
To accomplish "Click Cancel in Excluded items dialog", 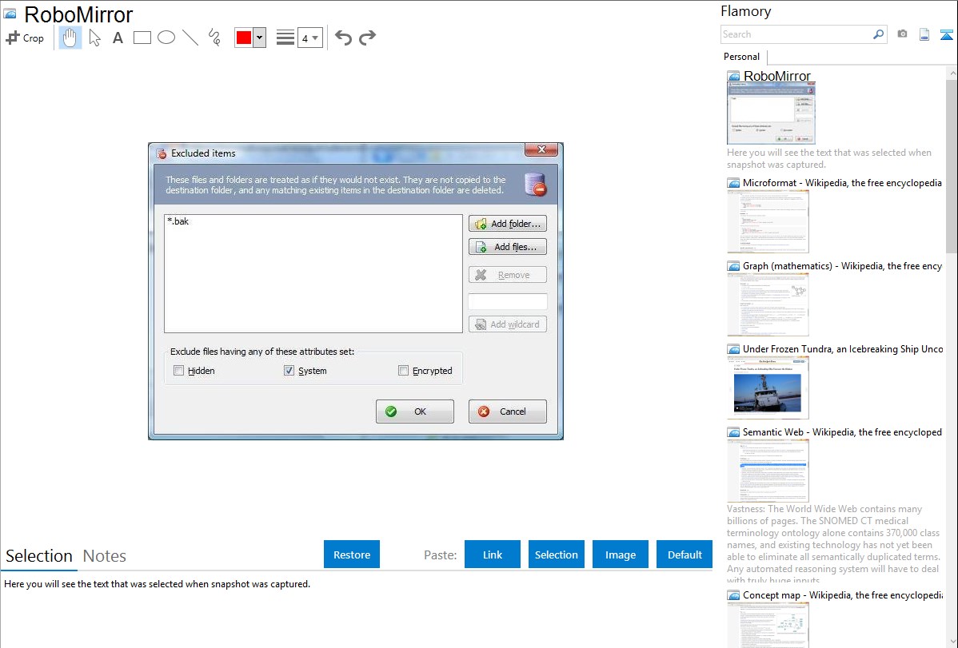I will click(x=508, y=411).
